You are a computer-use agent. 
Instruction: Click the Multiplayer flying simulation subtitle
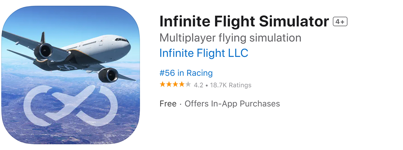coord(230,38)
